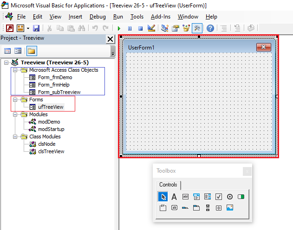Open the Object Browser from the toolbar
Image resolution: width=293 pixels, height=230 pixels.
[186, 28]
